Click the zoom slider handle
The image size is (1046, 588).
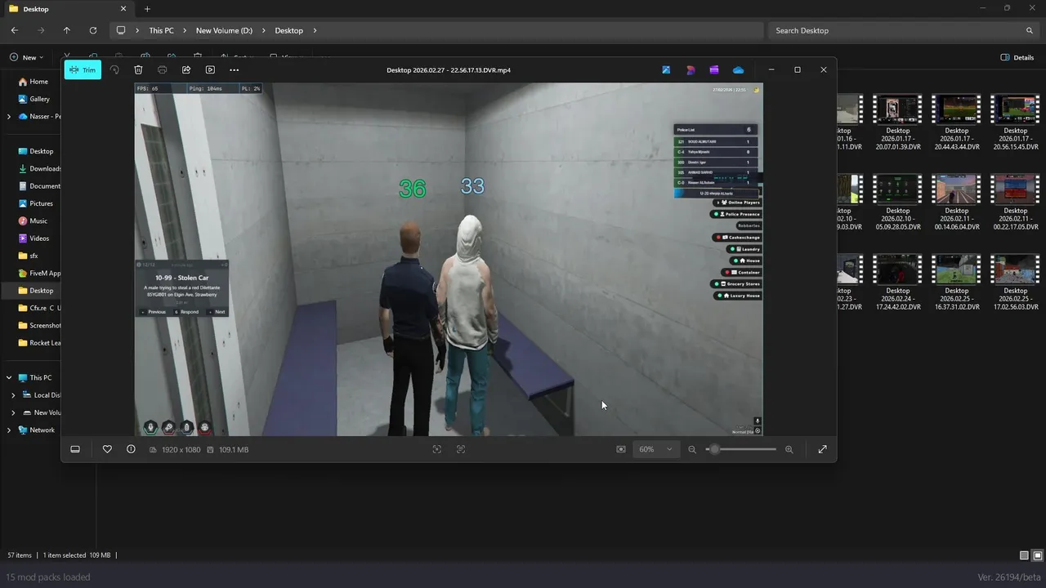(714, 449)
